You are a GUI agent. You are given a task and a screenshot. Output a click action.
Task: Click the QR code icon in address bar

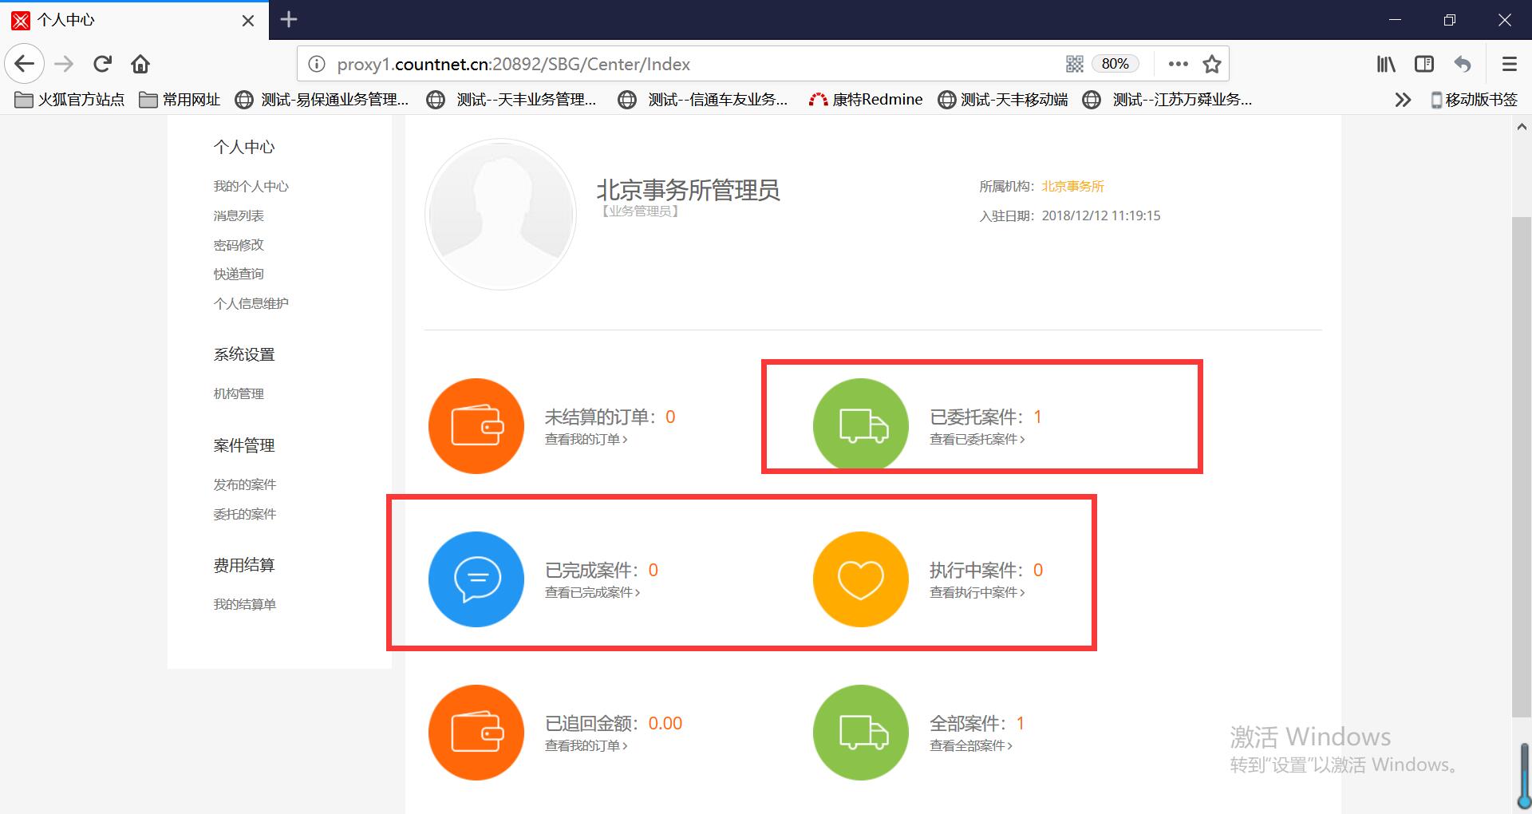coord(1075,64)
